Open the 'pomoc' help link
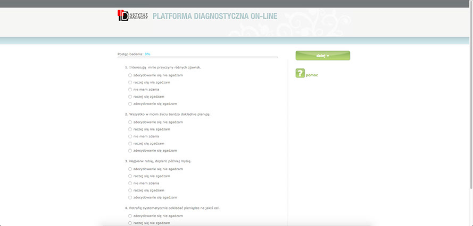The image size is (473, 226). (312, 75)
